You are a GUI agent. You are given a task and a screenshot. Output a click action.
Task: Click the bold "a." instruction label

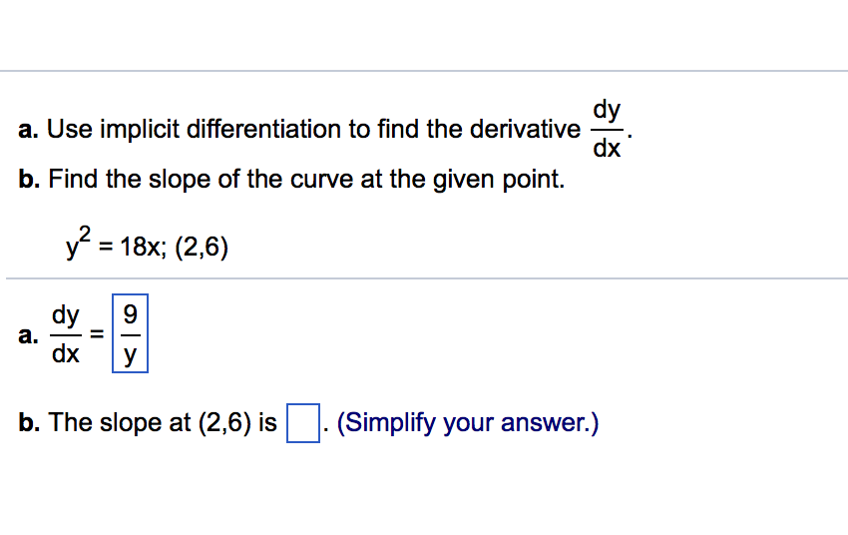pyautogui.click(x=28, y=130)
